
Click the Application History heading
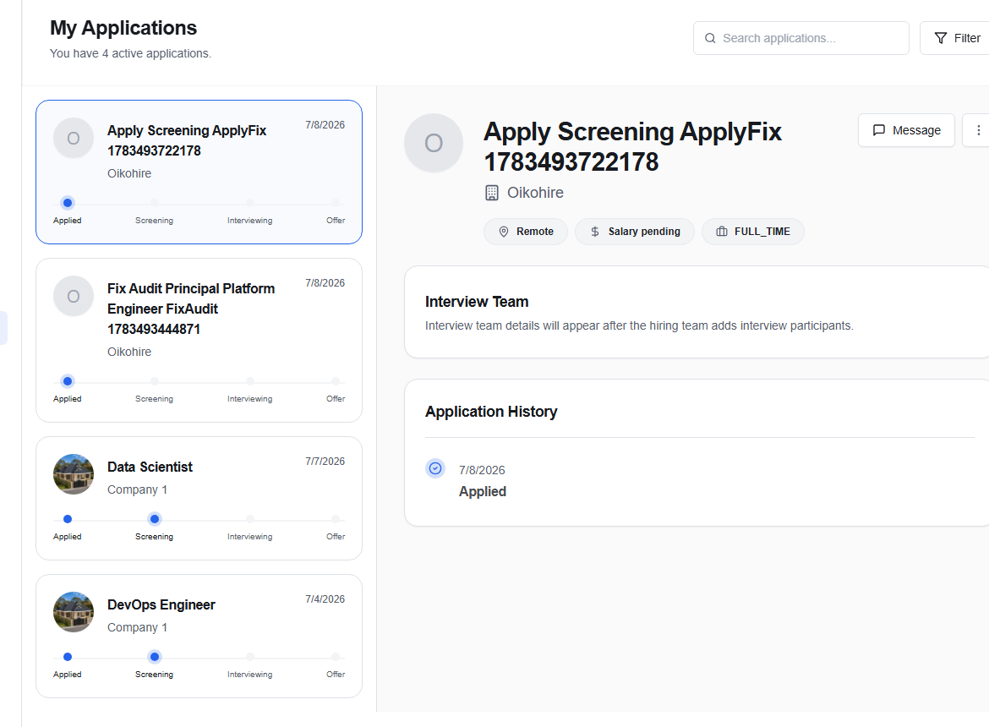click(491, 412)
